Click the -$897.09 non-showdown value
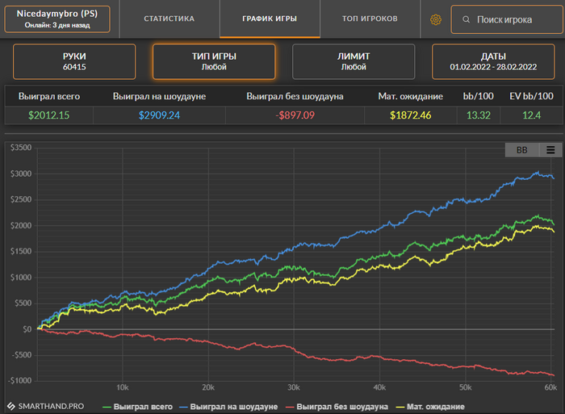Screen dimensions: 565x414 click(x=295, y=115)
